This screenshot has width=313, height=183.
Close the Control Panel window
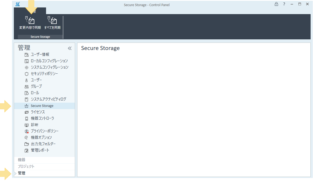(x=307, y=4)
